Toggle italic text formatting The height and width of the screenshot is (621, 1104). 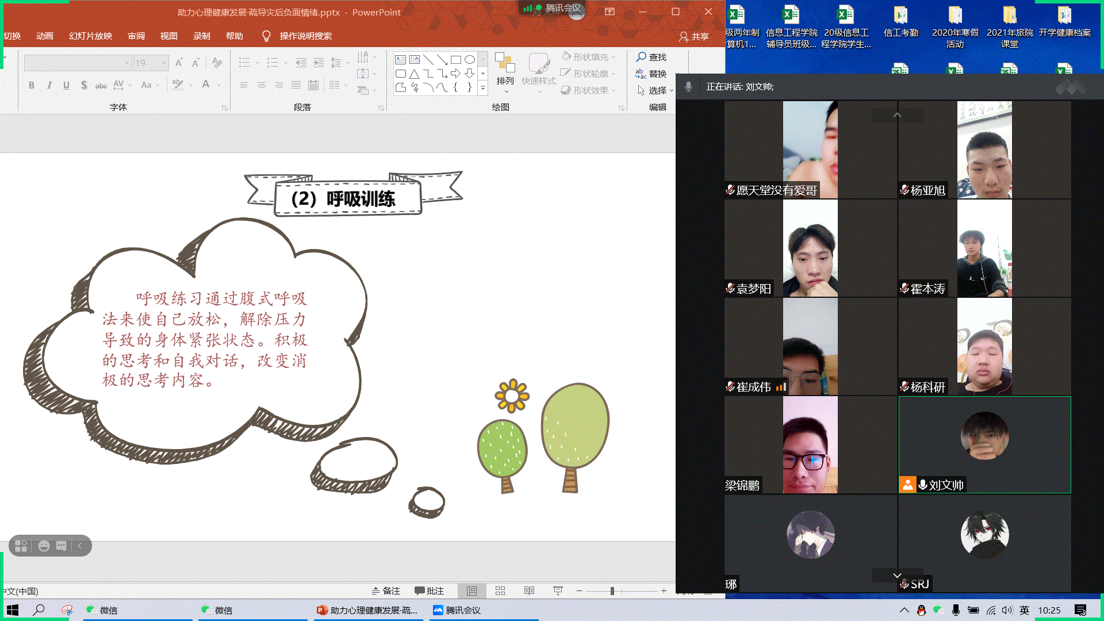[49, 85]
